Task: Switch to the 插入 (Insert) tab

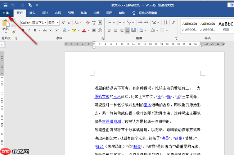Action: pos(32,13)
